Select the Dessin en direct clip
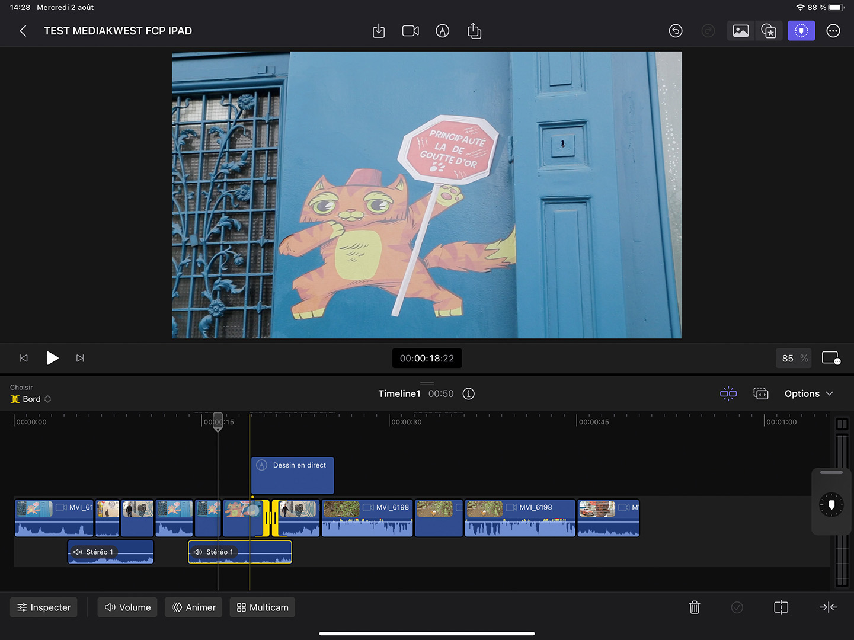Viewport: 854px width, 640px height. (x=293, y=475)
